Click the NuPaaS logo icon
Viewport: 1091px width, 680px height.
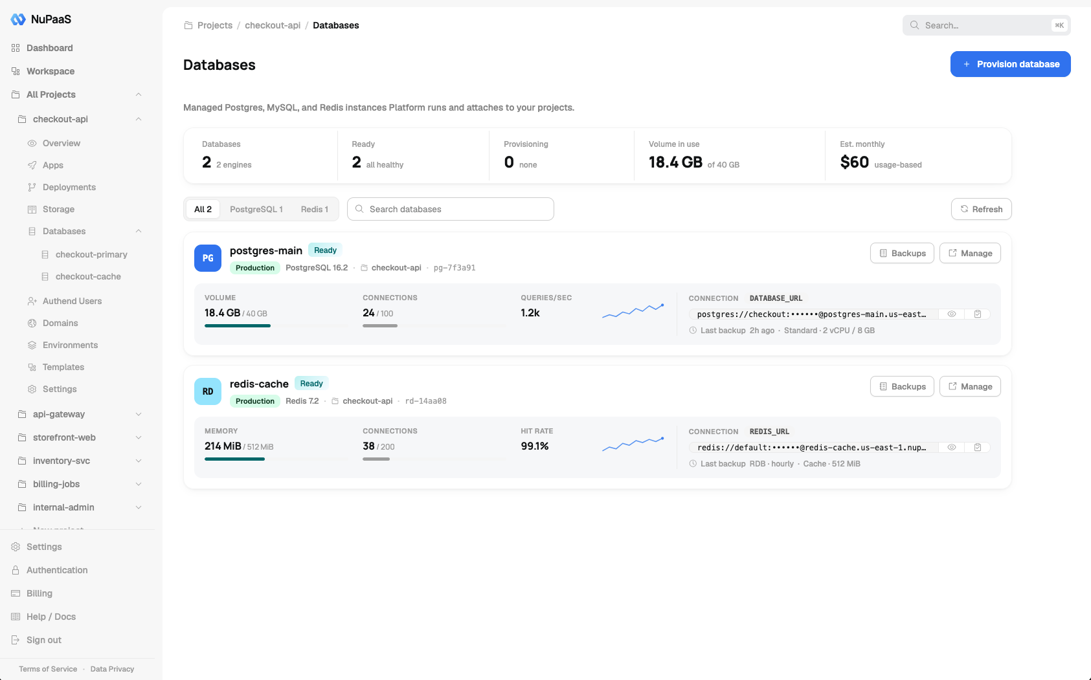pyautogui.click(x=18, y=19)
